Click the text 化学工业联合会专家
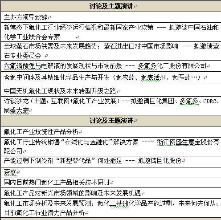The height and width of the screenshot is (220, 221). pos(32,37)
